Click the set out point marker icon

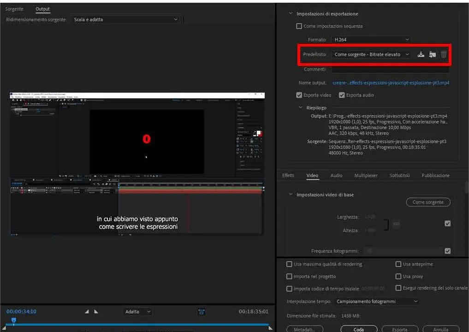pyautogui.click(x=96, y=312)
